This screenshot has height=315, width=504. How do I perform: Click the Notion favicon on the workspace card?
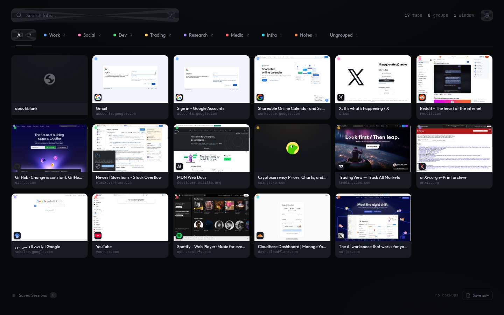click(341, 236)
